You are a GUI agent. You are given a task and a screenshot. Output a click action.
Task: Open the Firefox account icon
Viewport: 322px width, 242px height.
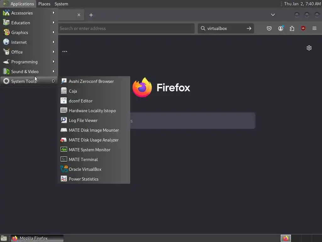tap(281, 28)
